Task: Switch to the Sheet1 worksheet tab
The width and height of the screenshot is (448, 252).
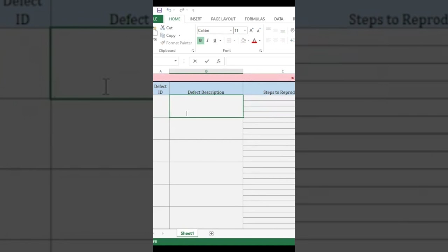Action: tap(187, 233)
